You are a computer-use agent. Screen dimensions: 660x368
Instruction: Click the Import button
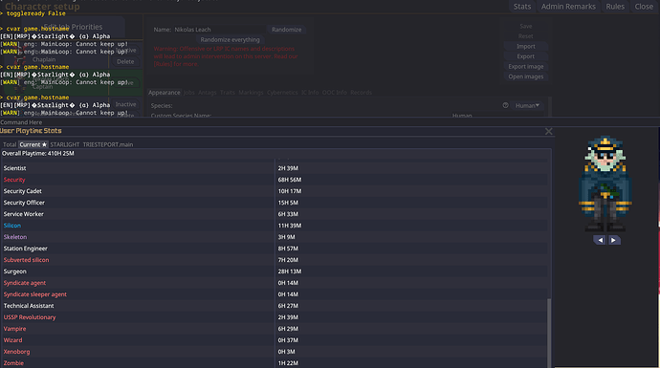point(526,46)
